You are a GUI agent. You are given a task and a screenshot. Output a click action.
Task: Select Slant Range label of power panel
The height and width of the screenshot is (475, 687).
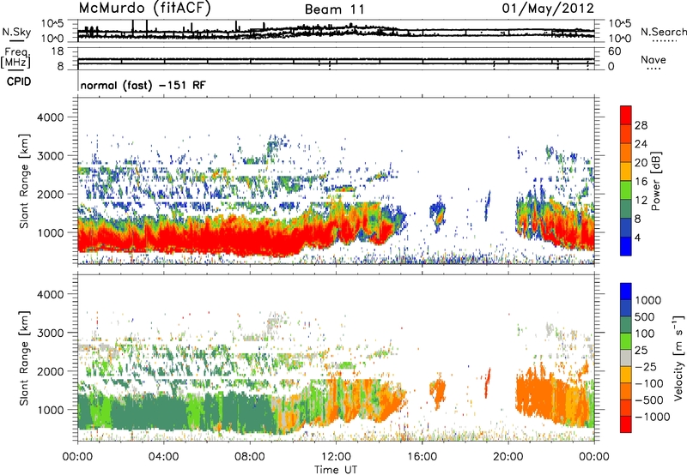pyautogui.click(x=24, y=181)
